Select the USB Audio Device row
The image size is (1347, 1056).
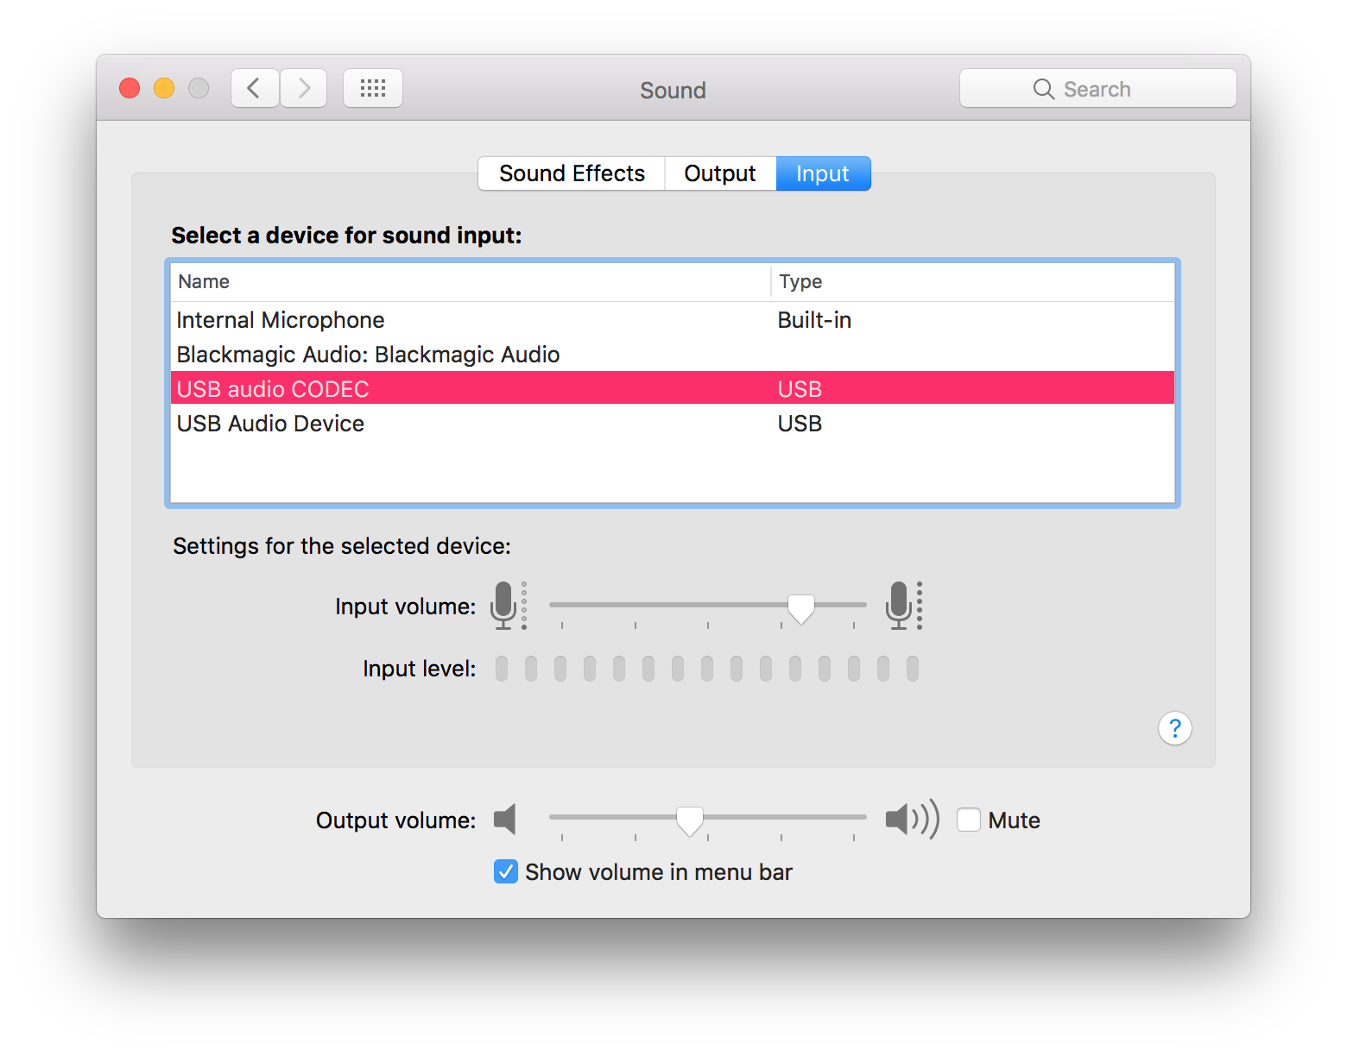tap(673, 424)
